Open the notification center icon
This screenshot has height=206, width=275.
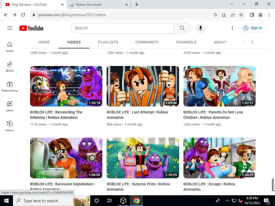(266, 201)
